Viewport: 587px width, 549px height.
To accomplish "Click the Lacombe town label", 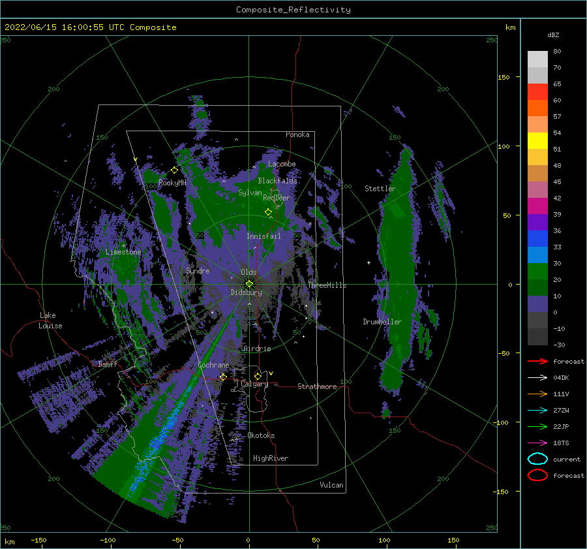I will [x=282, y=164].
